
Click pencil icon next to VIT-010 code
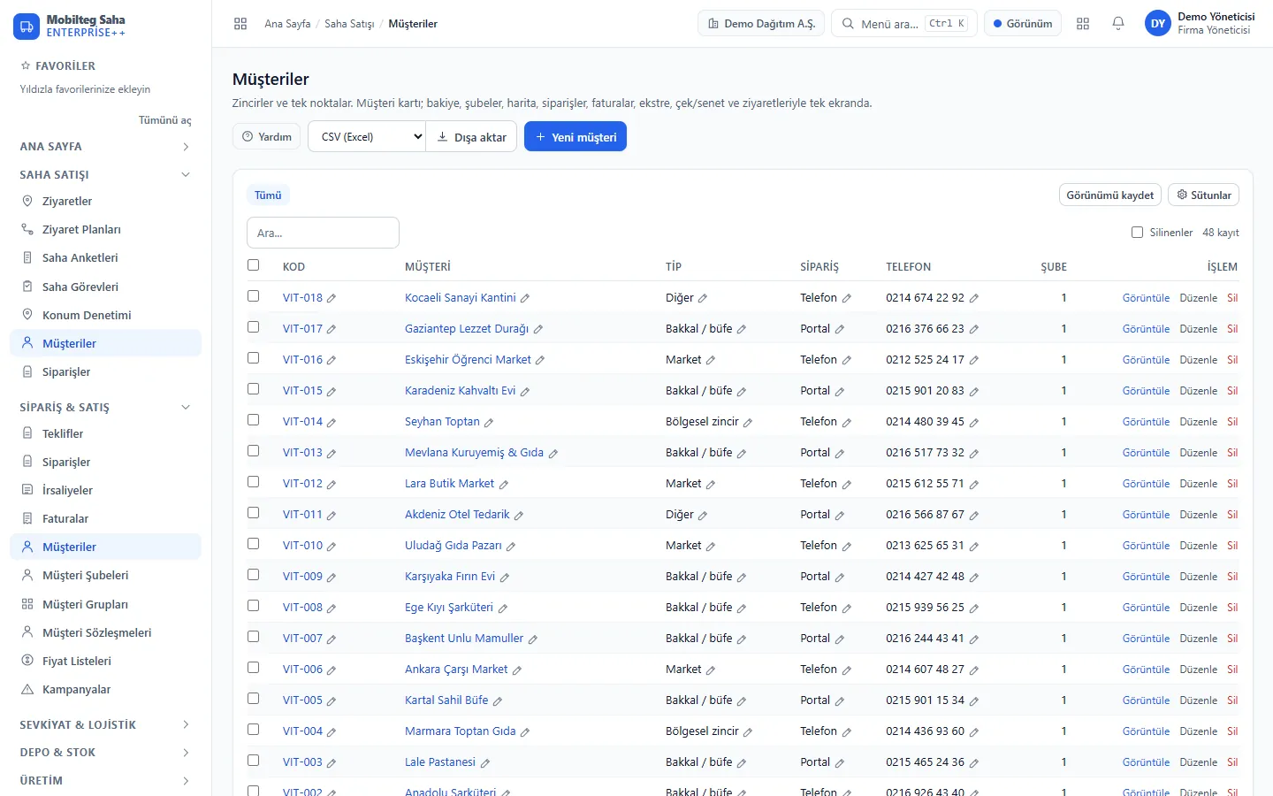click(332, 547)
